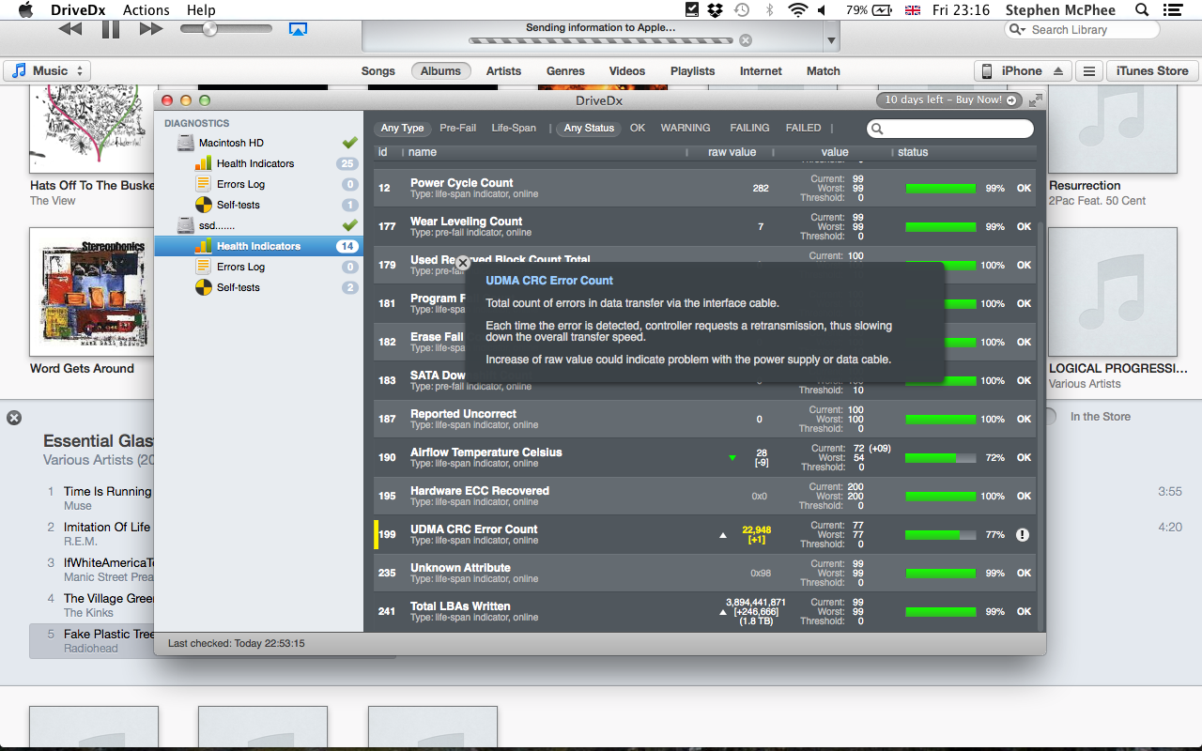
Task: Close the Essential Glastonbury album panel
Action: pos(14,418)
